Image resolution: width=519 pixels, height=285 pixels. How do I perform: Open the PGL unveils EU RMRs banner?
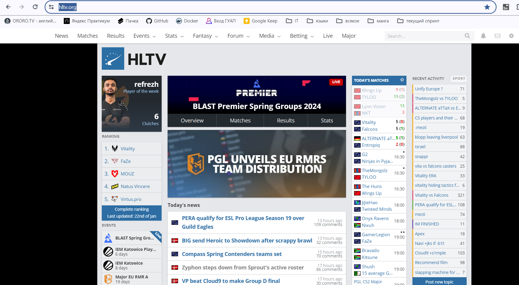[x=257, y=164]
